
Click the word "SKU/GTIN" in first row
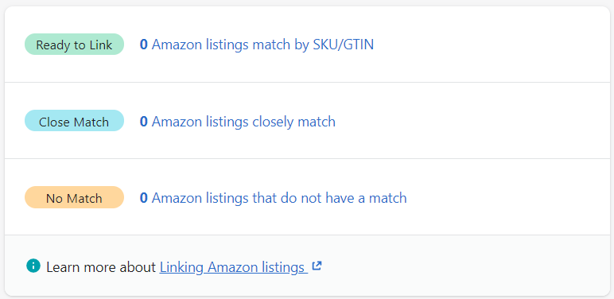click(x=344, y=45)
